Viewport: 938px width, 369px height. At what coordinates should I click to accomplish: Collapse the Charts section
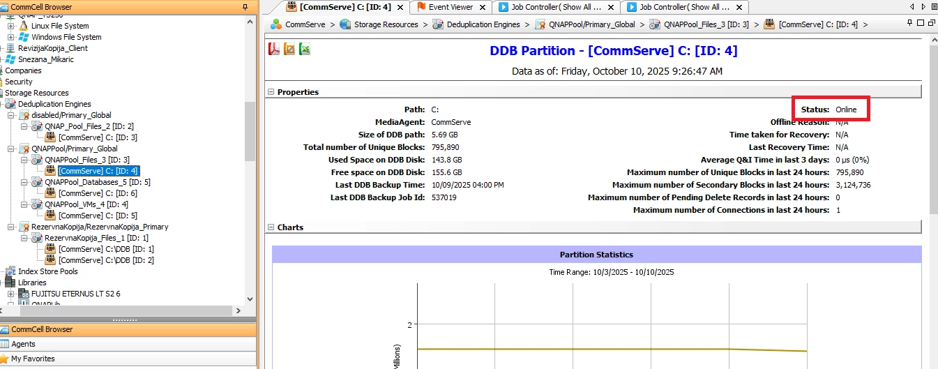[x=271, y=227]
